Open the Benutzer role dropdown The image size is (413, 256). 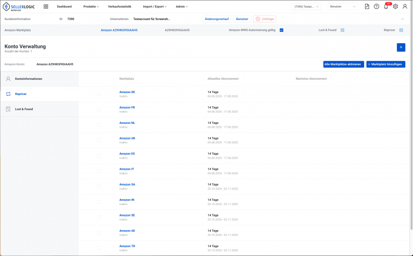tap(343, 6)
